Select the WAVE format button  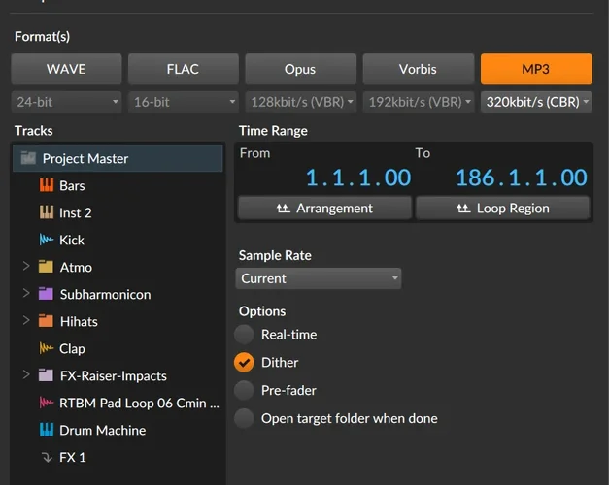point(67,69)
